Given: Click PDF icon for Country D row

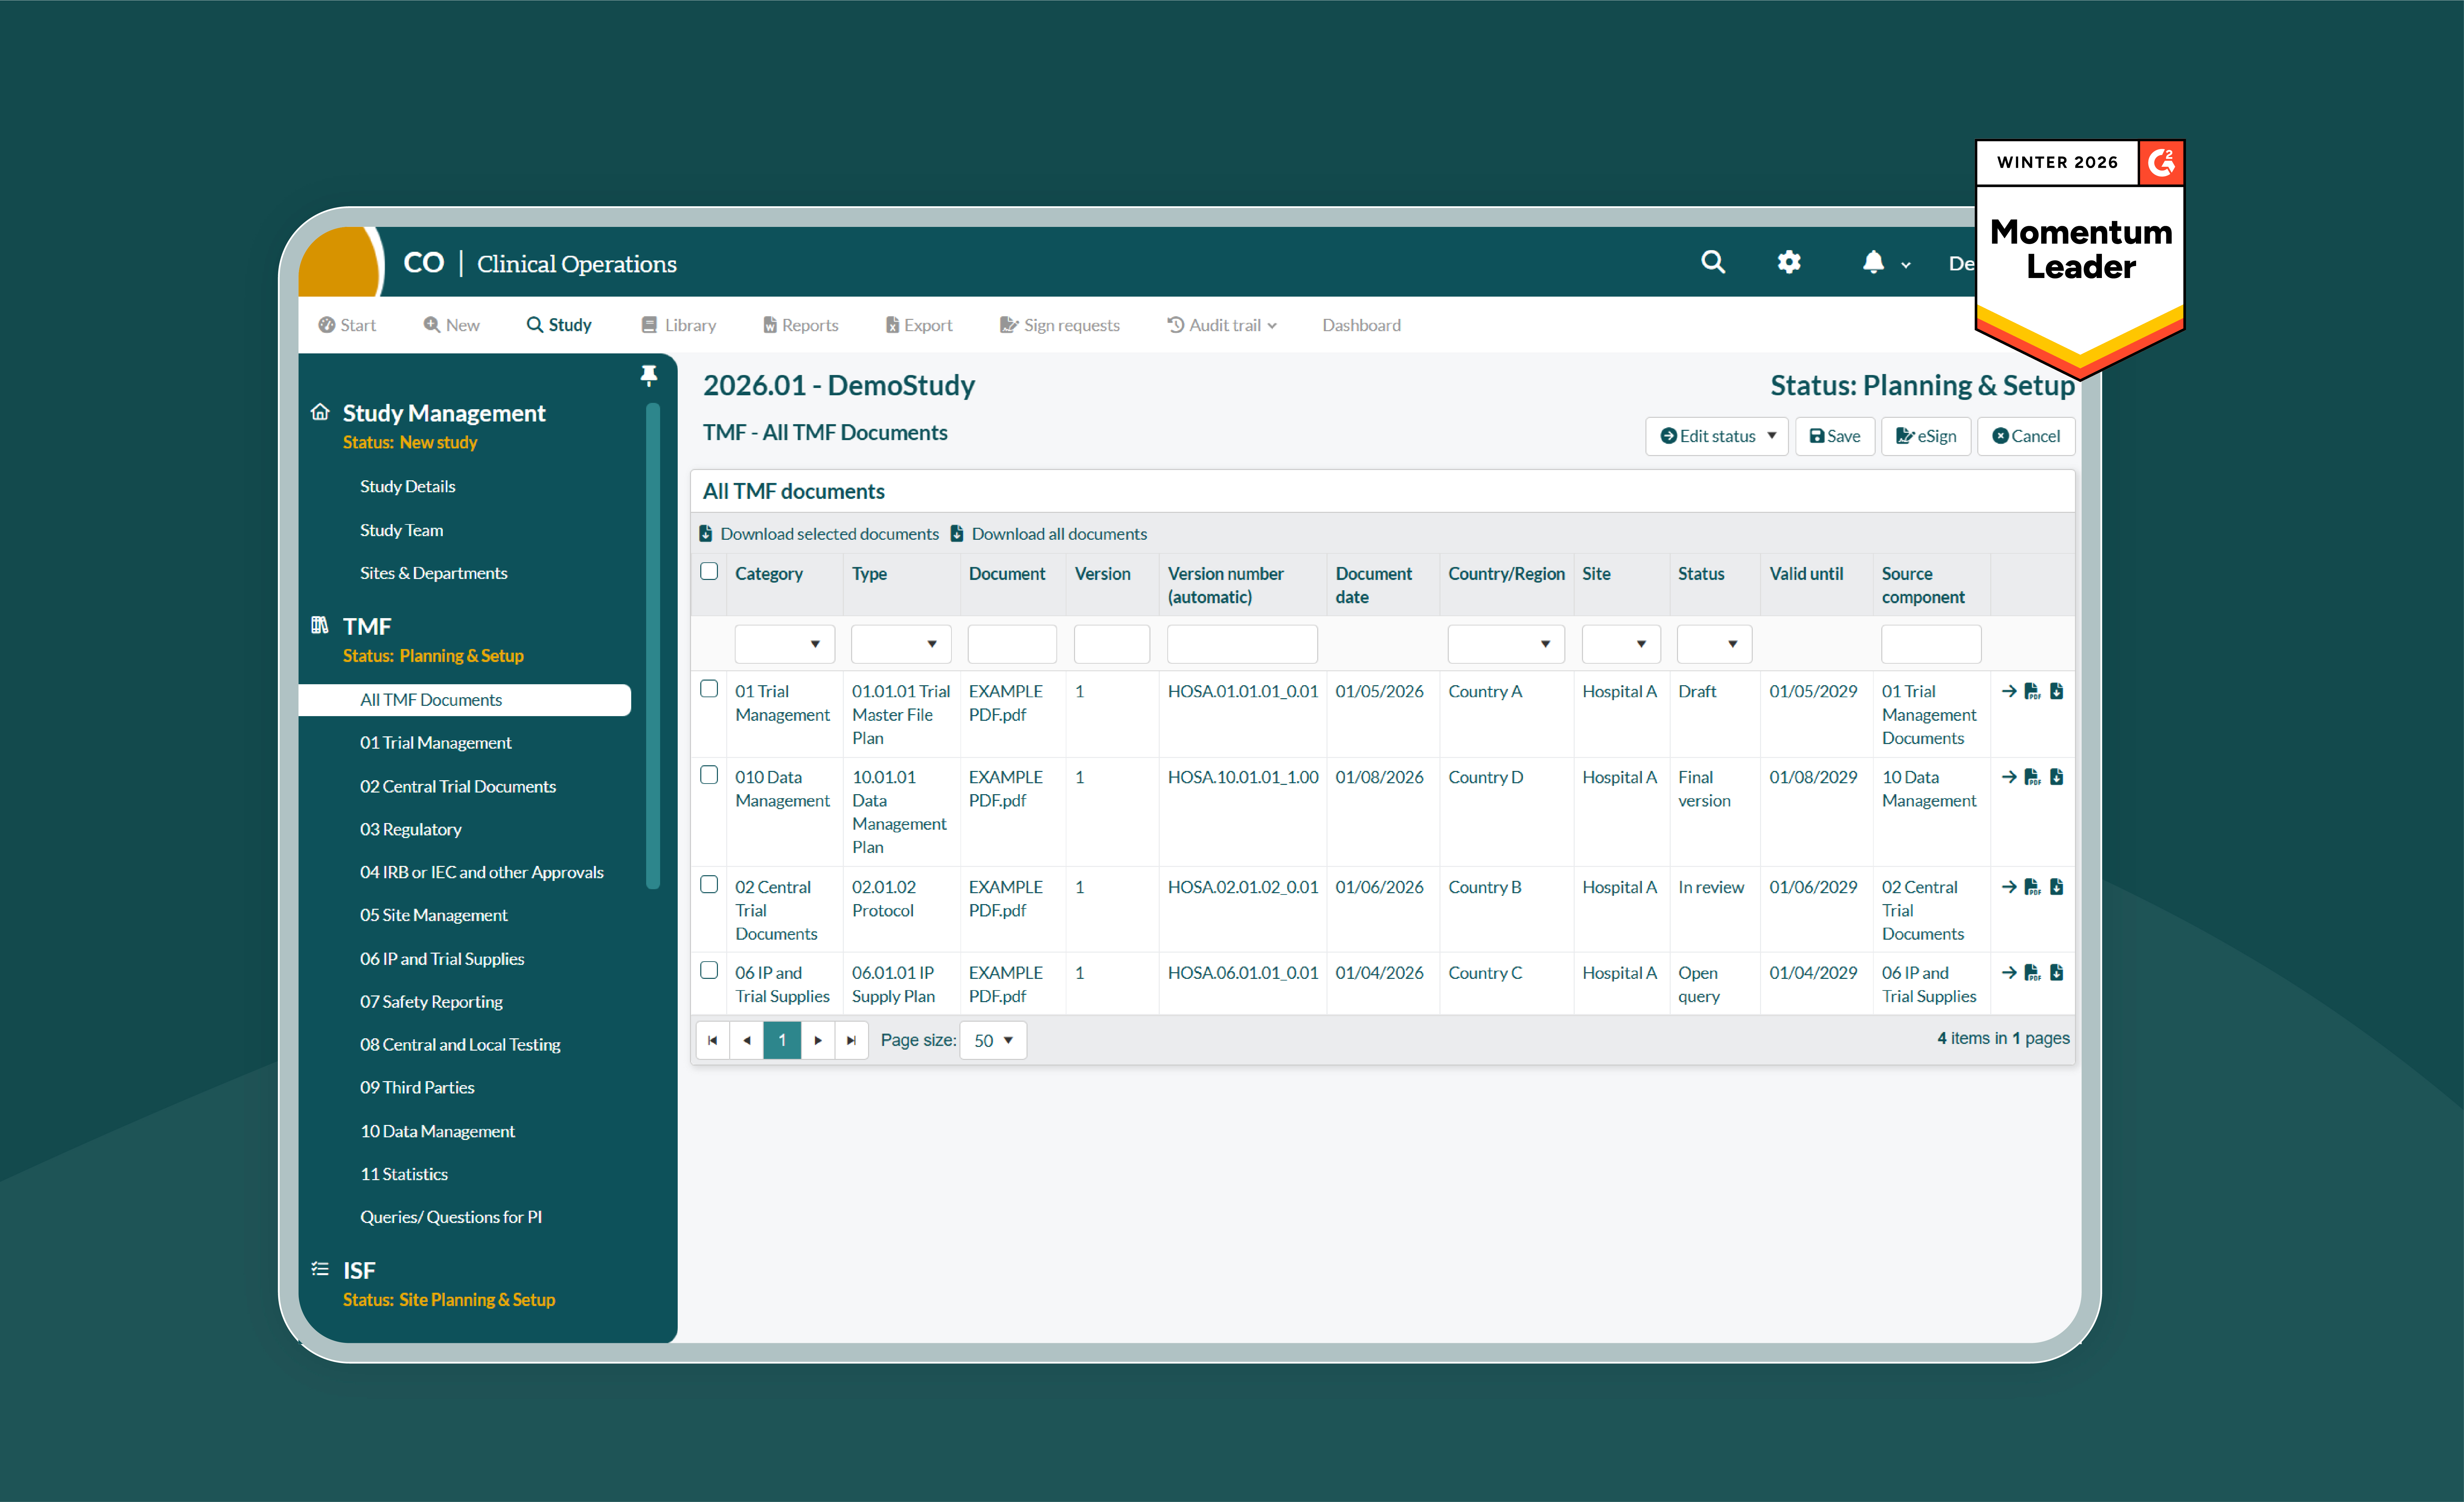Looking at the screenshot, I should coord(2032,777).
